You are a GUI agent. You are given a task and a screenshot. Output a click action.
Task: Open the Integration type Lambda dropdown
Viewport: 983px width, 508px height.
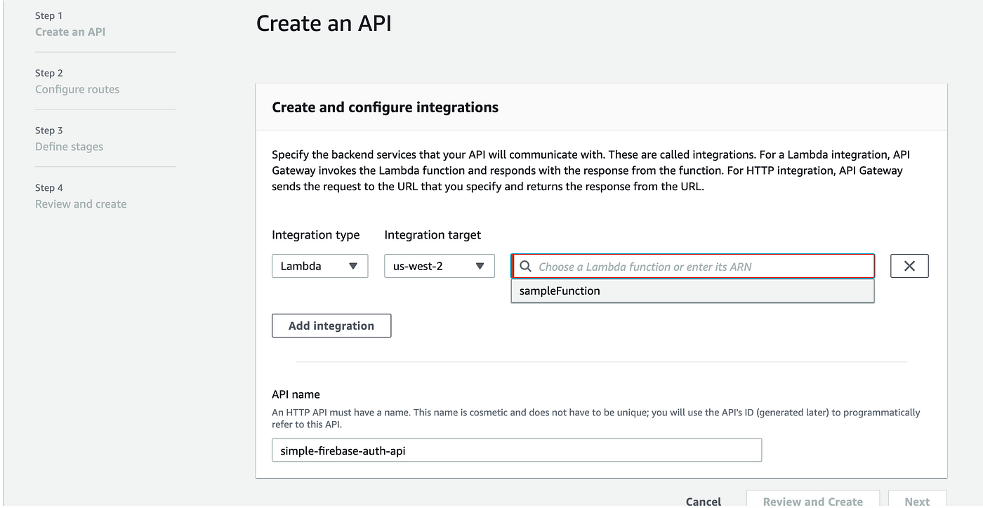click(x=319, y=266)
